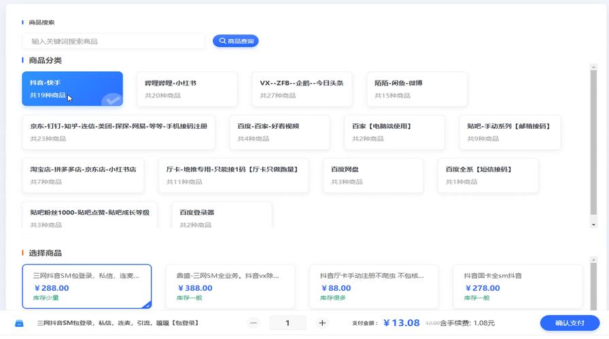Open the 百度网盘 category
The height and width of the screenshot is (339, 609).
[373, 175]
